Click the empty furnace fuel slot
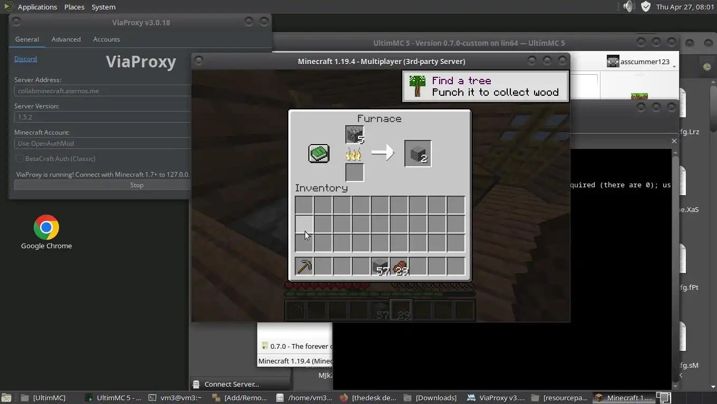 pos(355,173)
